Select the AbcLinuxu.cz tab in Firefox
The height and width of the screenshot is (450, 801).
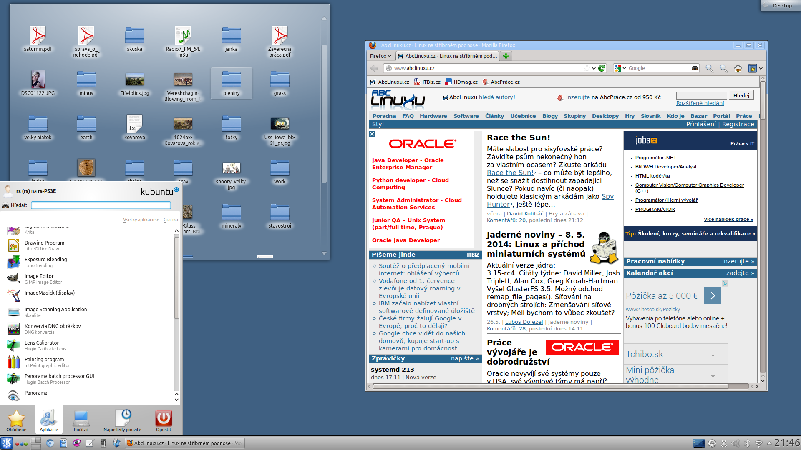point(447,56)
